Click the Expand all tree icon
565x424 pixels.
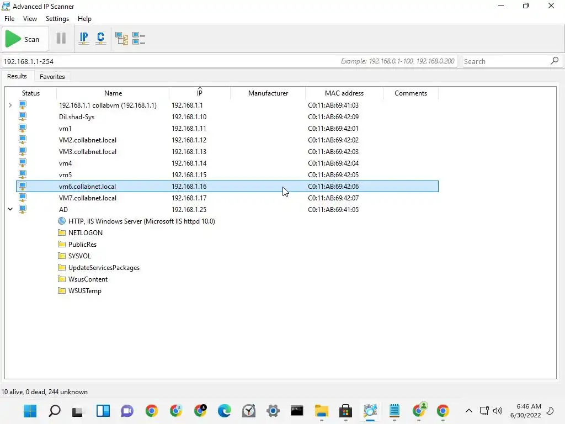[121, 38]
